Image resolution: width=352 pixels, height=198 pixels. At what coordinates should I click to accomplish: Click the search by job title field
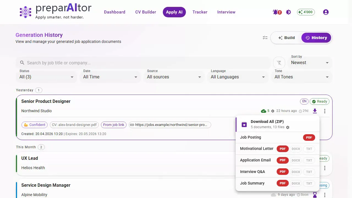point(143,63)
